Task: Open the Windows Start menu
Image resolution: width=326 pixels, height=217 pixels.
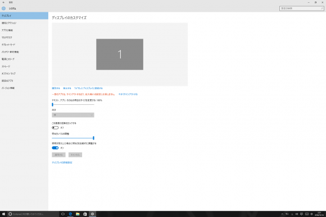Action: 3,214
